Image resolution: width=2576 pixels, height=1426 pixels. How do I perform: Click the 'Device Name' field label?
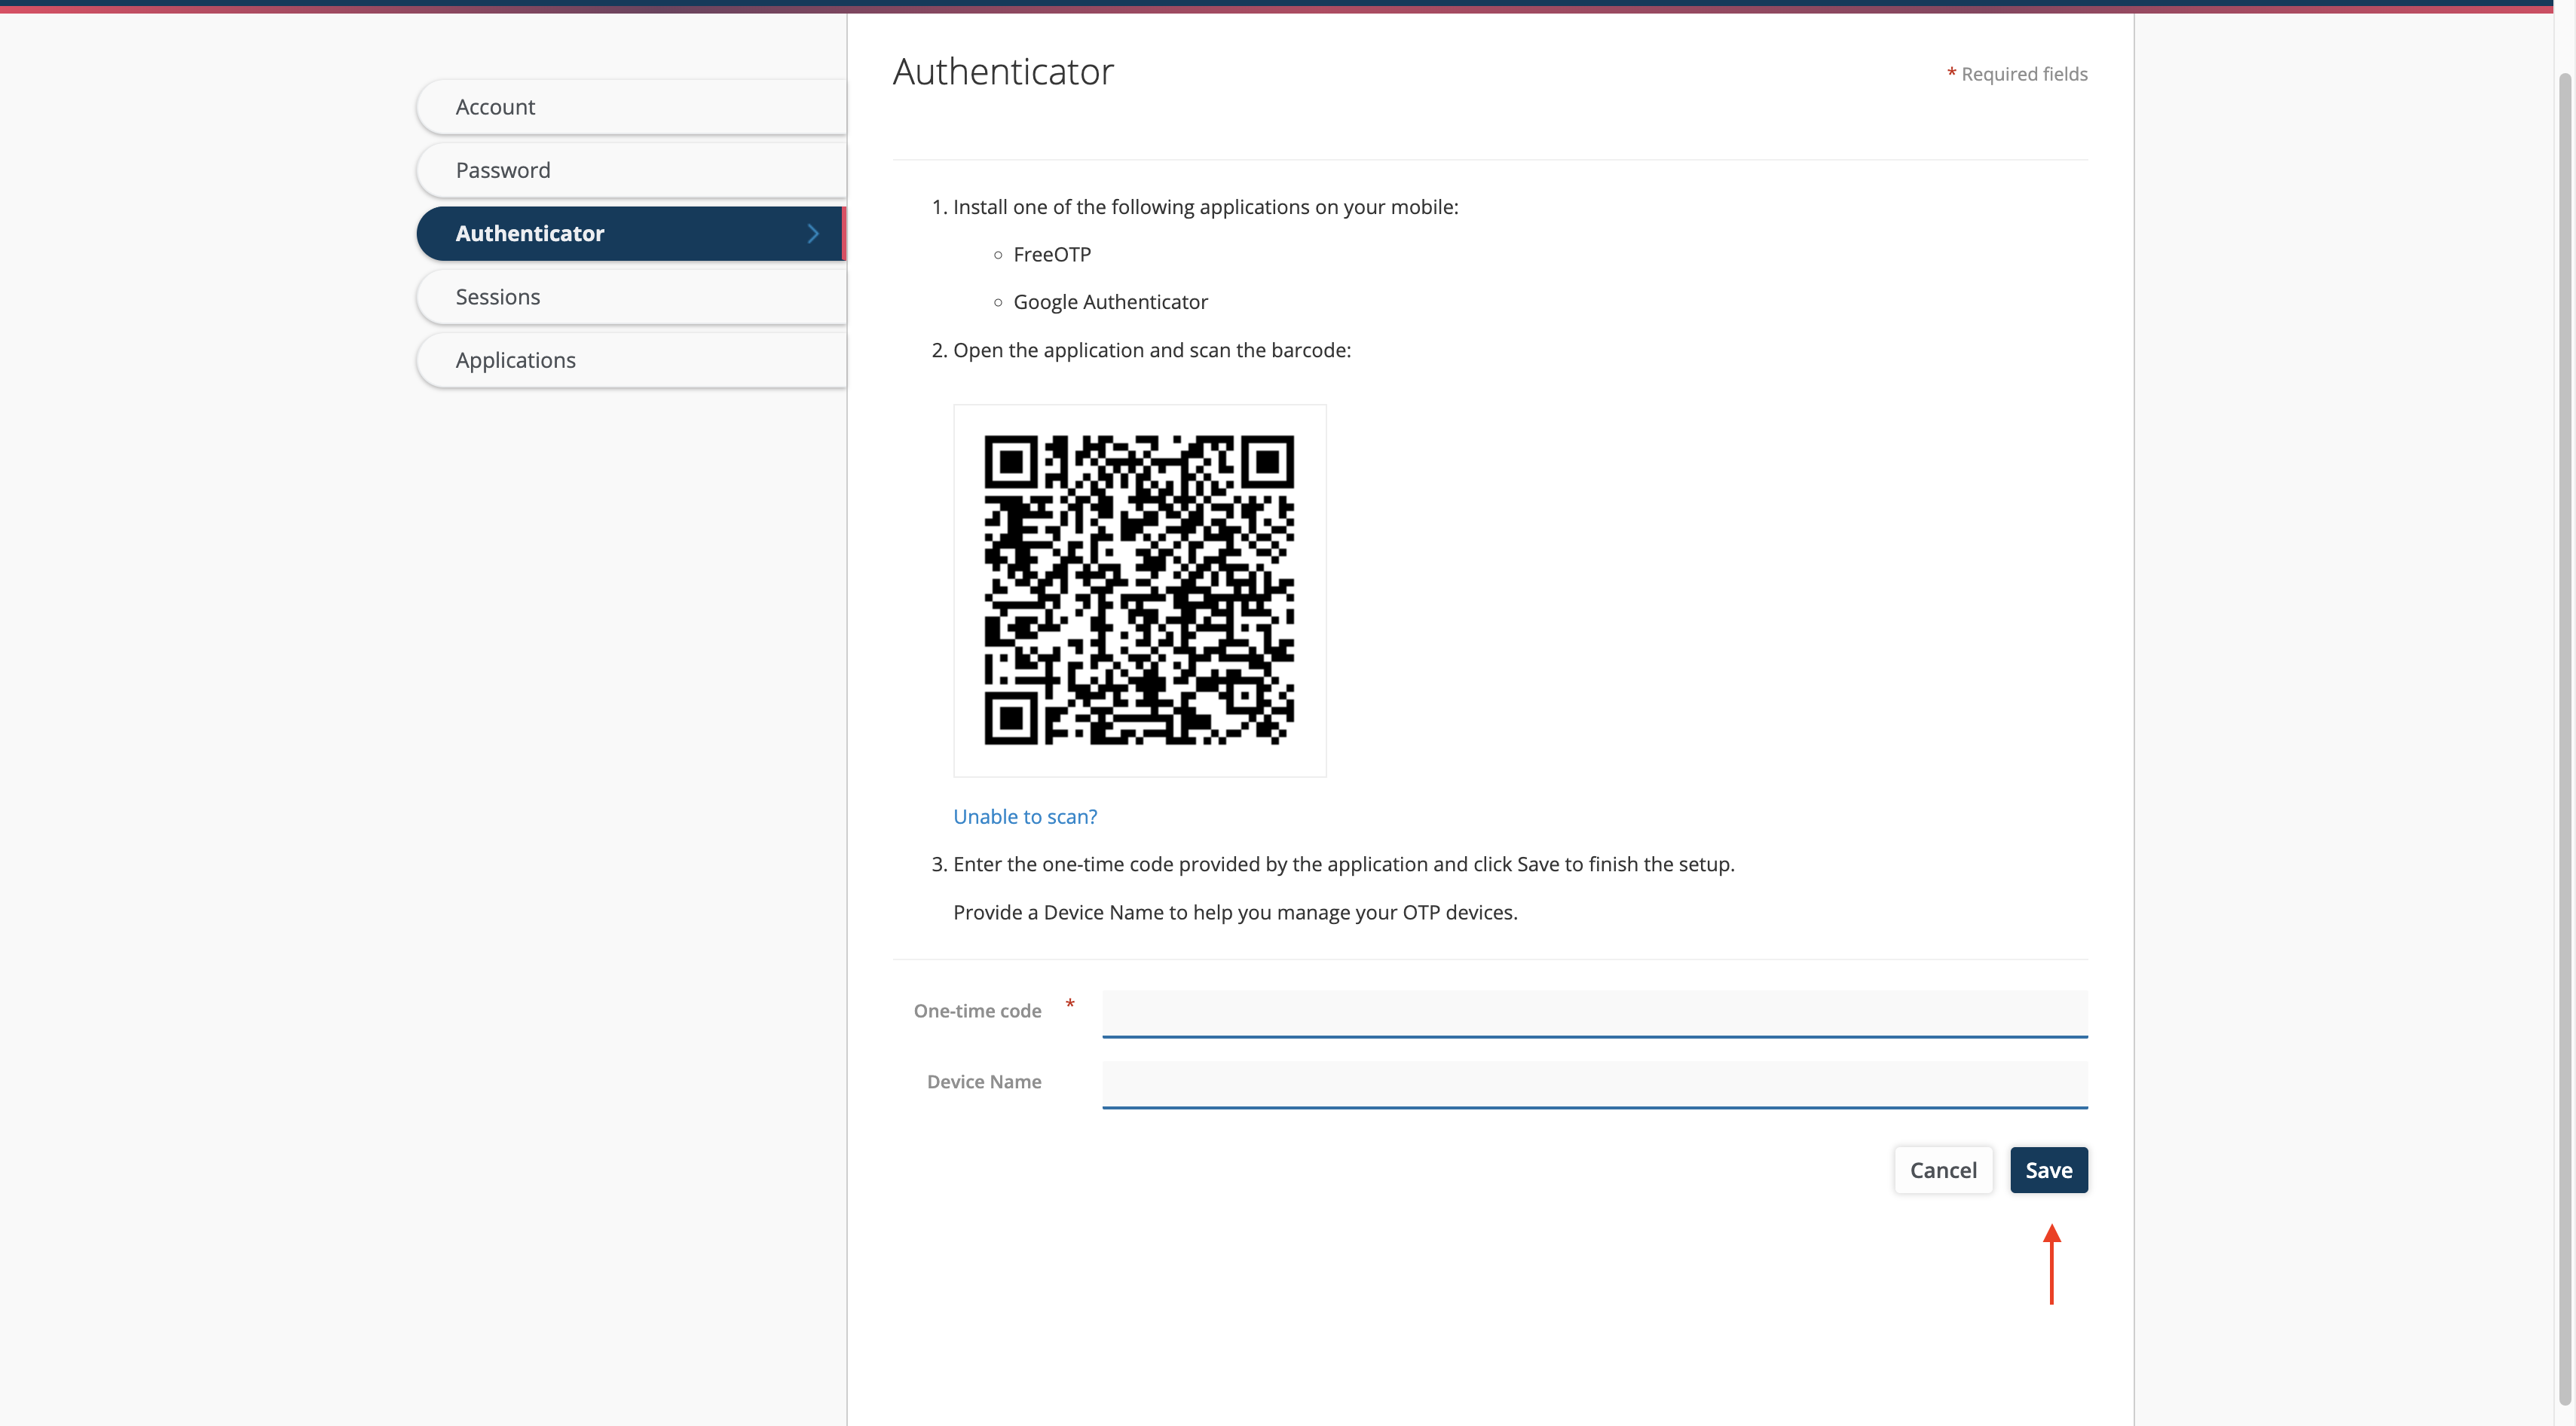984,1082
